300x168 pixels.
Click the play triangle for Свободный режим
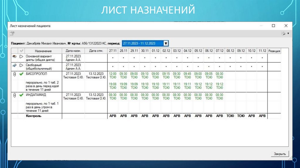[21, 65]
